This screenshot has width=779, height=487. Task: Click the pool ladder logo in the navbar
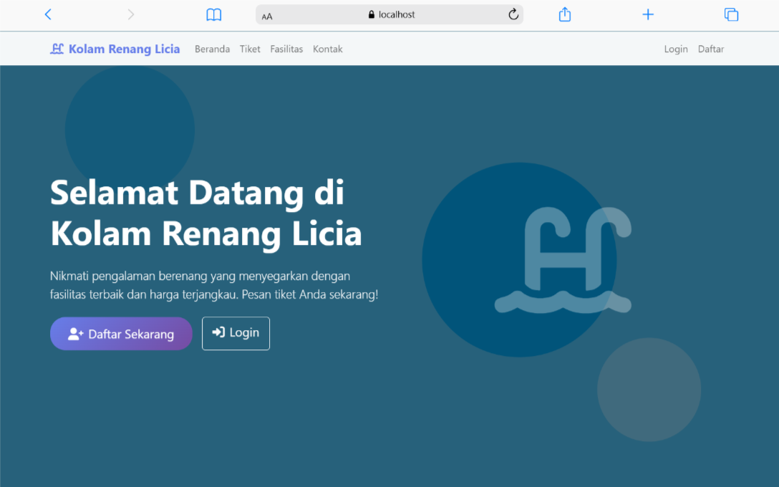(x=57, y=49)
